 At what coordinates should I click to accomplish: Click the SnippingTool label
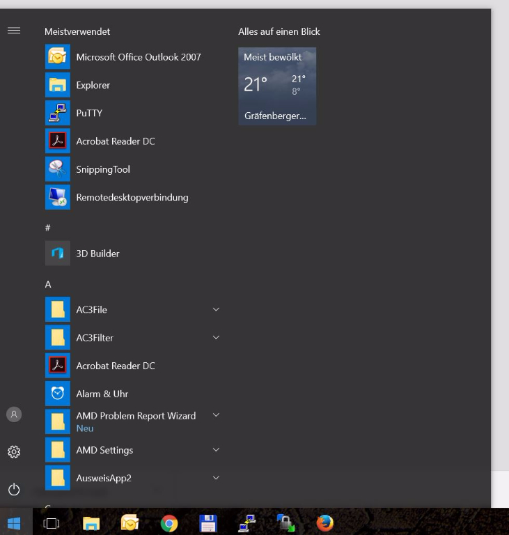[x=103, y=169]
